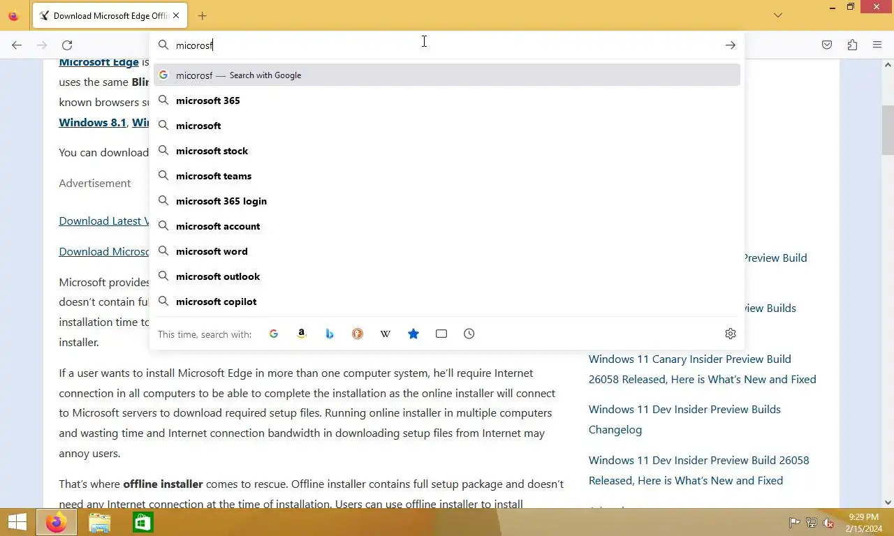Open the Firefox hamburger menu
The width and height of the screenshot is (894, 536).
(x=877, y=45)
